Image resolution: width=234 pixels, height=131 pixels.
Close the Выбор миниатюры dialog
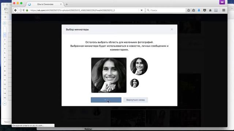click(x=172, y=29)
